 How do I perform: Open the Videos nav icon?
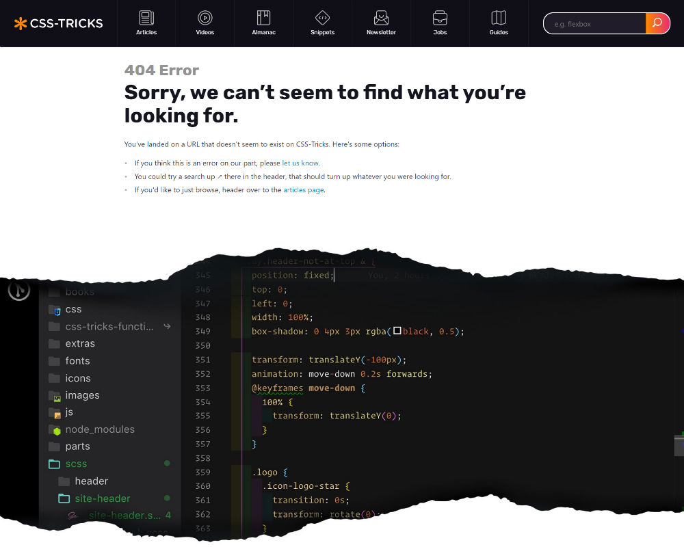[x=205, y=18]
